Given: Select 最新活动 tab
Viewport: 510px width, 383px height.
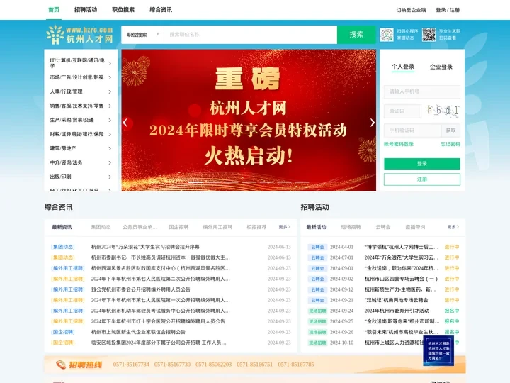Looking at the screenshot, I should point(316,227).
